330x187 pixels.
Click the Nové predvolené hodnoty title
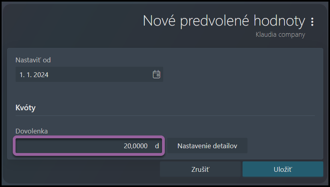coord(224,21)
